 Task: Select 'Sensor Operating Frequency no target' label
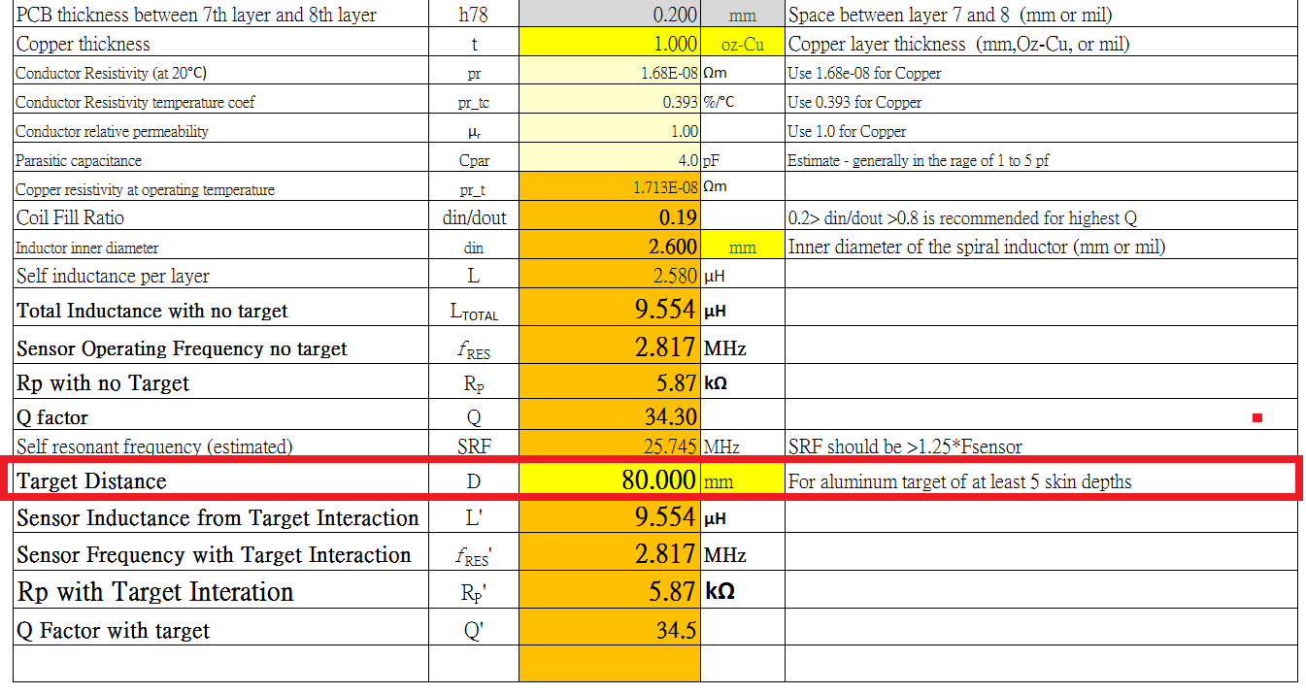click(182, 348)
